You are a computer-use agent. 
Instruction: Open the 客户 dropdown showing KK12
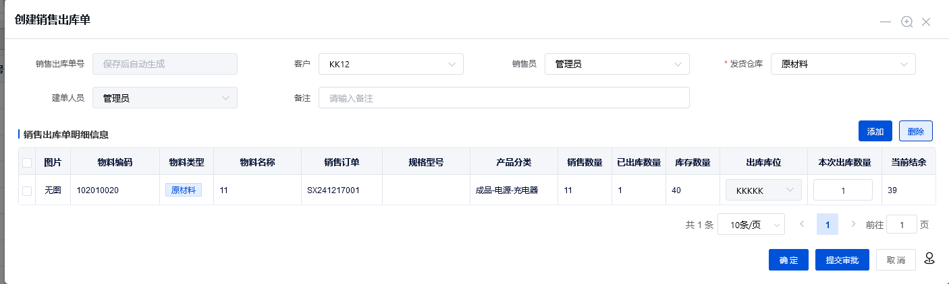point(391,64)
